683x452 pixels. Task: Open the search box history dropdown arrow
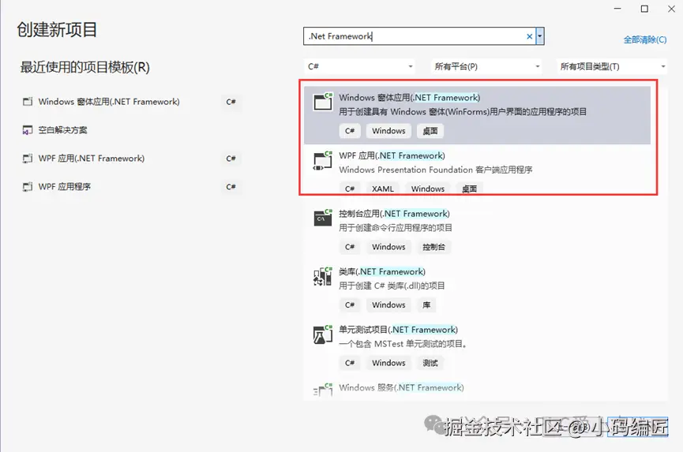(x=540, y=36)
